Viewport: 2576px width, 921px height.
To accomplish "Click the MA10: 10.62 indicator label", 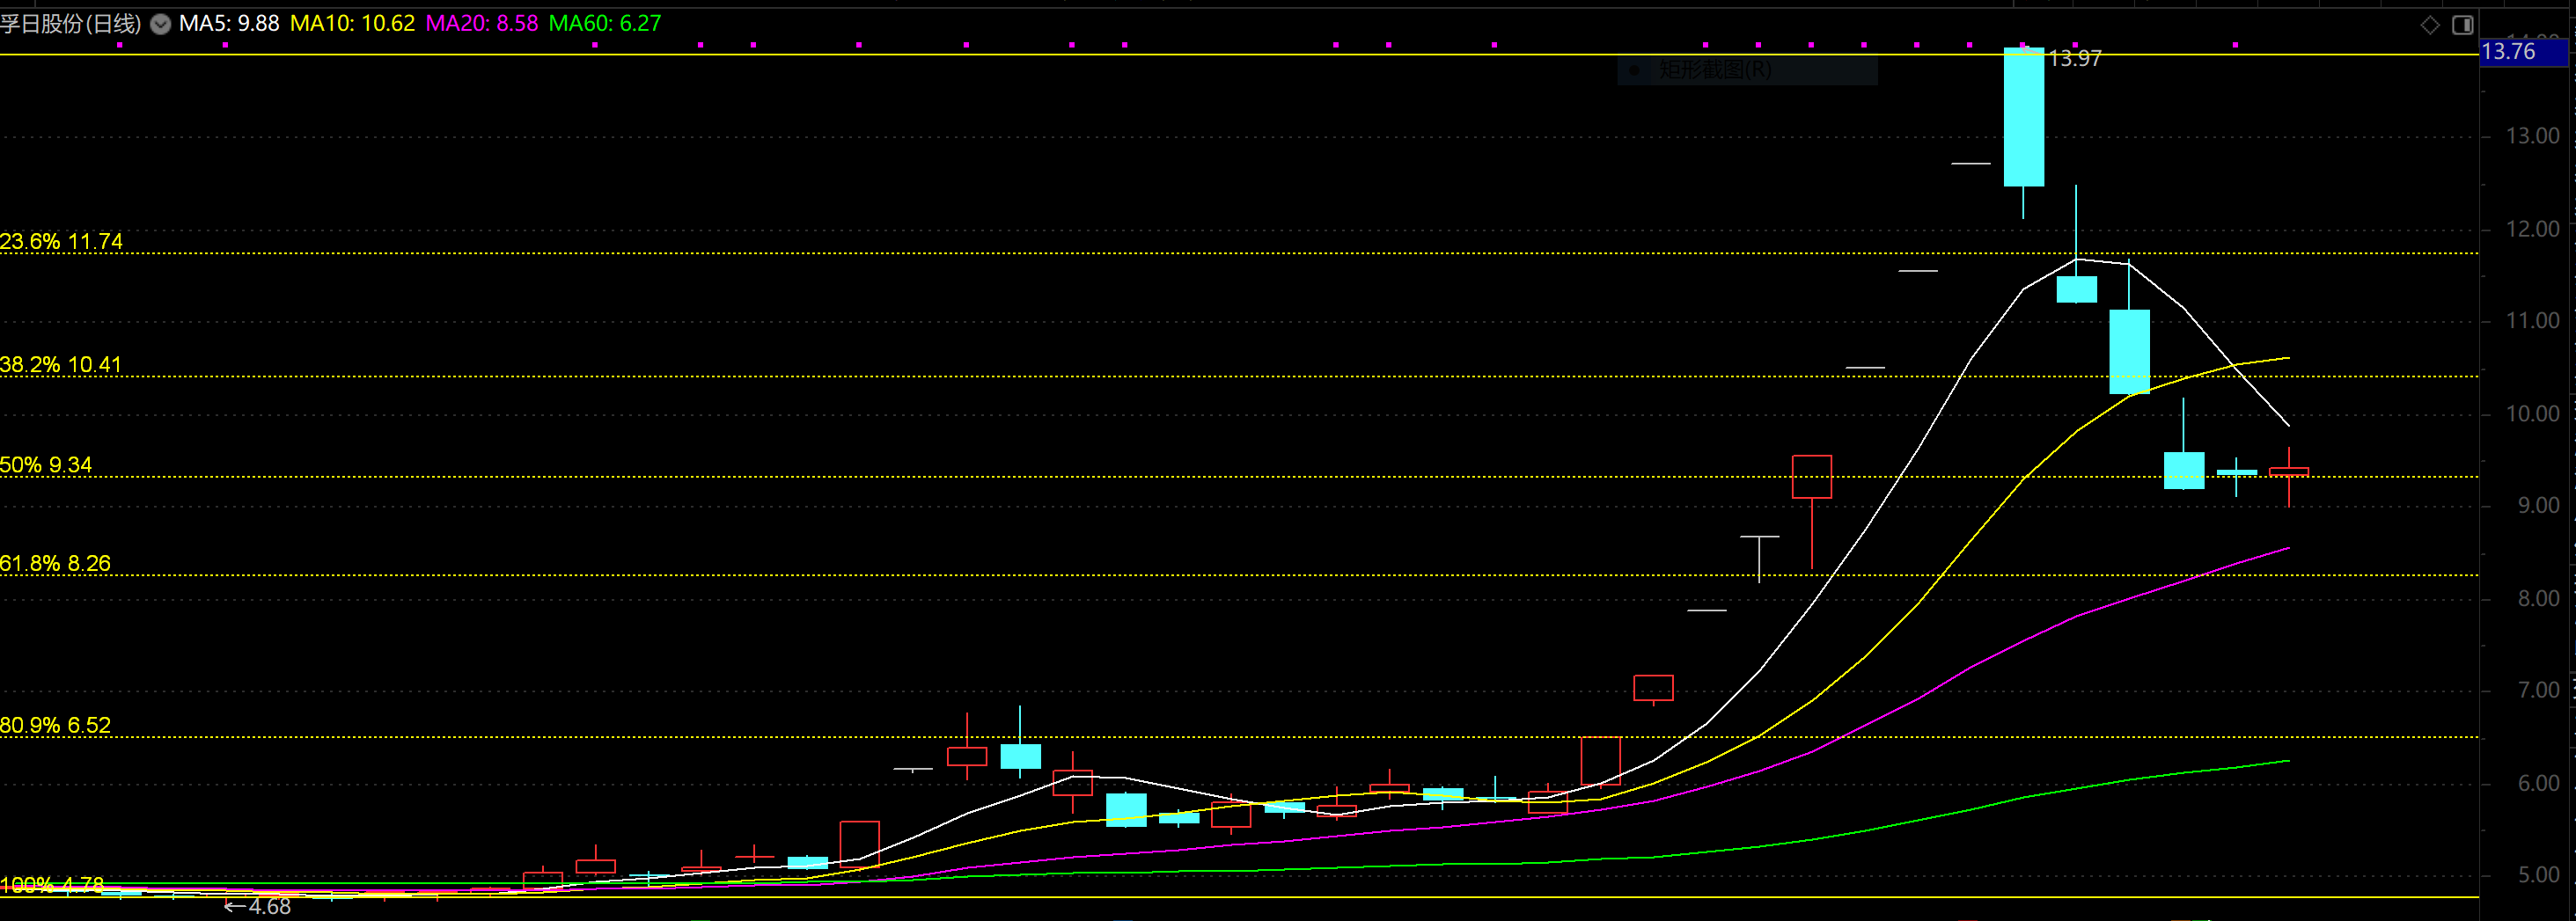I will click(x=352, y=23).
